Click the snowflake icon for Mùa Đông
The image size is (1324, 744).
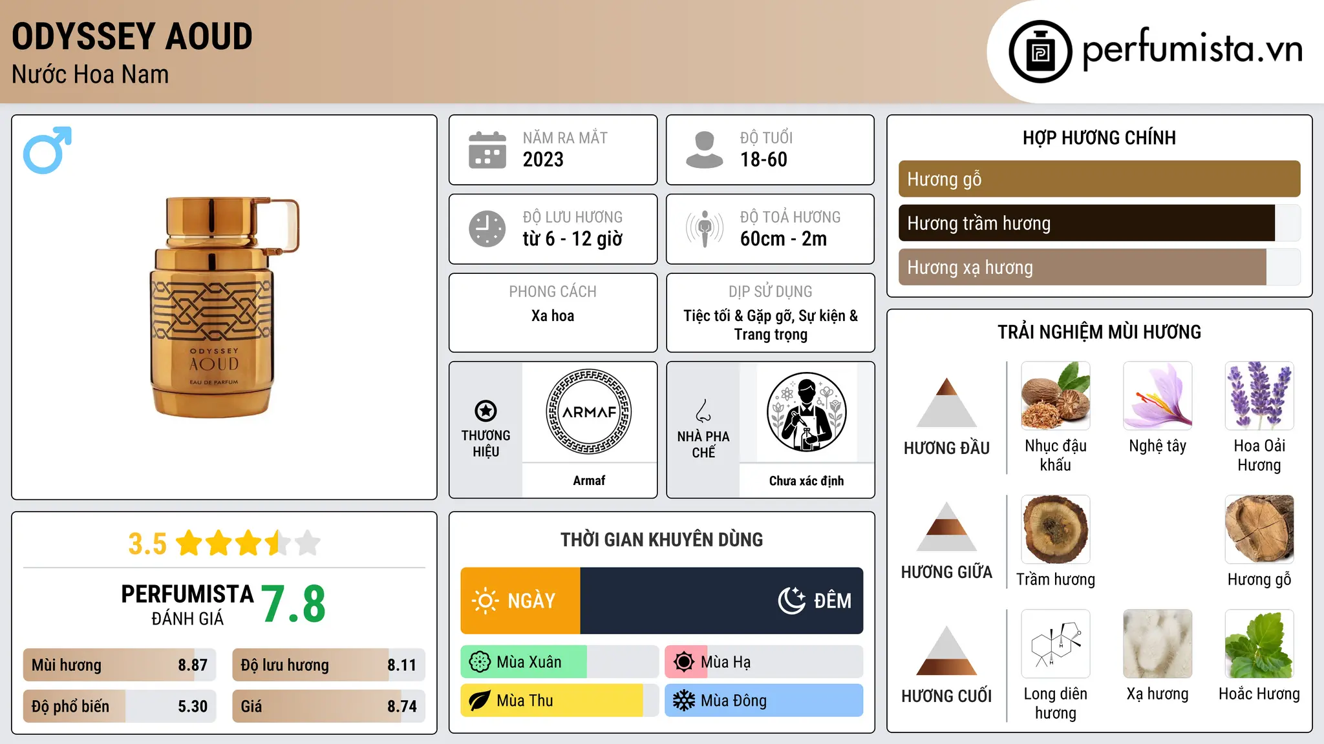click(684, 701)
